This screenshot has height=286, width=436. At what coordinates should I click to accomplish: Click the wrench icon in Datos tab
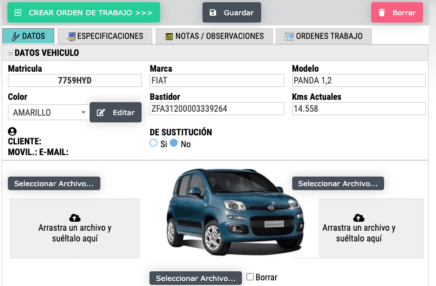pyautogui.click(x=15, y=36)
